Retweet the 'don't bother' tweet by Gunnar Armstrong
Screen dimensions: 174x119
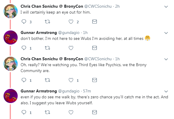click(47, 48)
